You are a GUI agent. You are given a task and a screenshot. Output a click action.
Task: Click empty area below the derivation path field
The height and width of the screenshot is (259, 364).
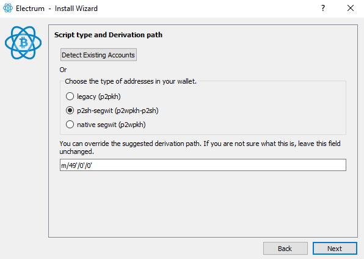tap(203, 205)
